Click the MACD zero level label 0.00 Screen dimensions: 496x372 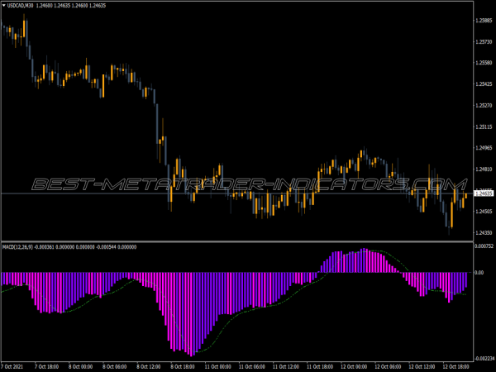click(479, 272)
